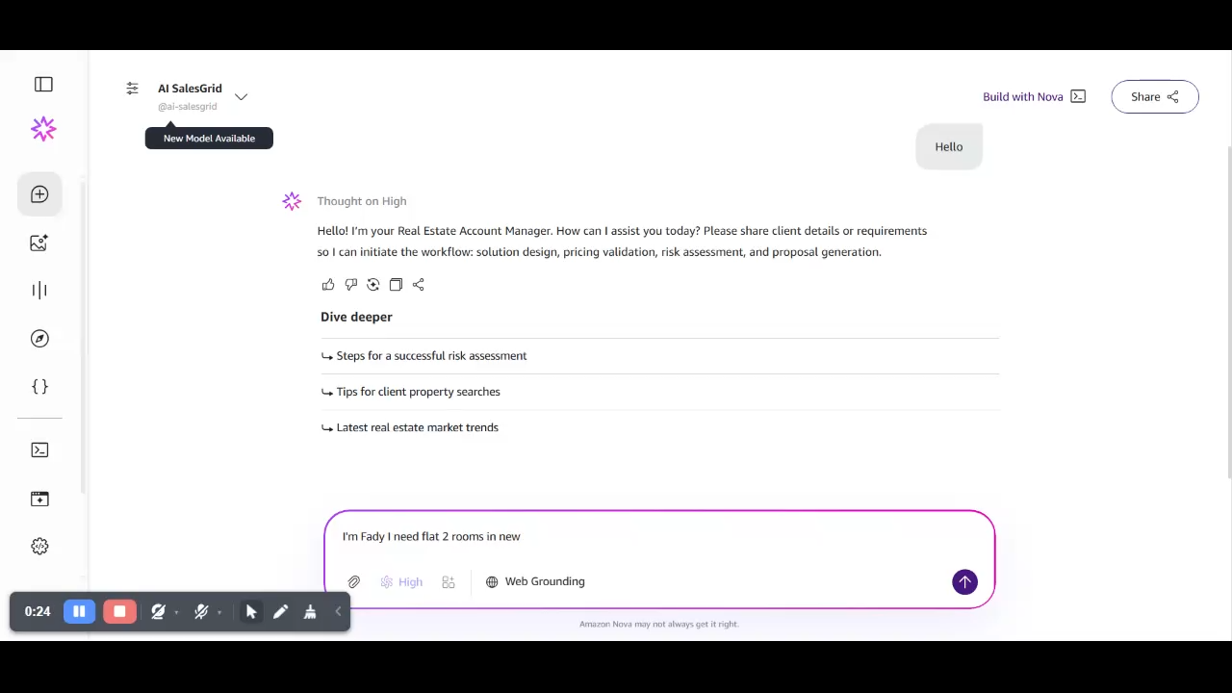Stop the screen recording
Image resolution: width=1232 pixels, height=693 pixels.
[119, 611]
